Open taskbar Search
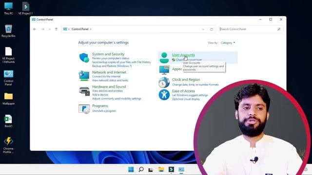Image resolution: width=312 pixels, height=175 pixels. (141, 170)
